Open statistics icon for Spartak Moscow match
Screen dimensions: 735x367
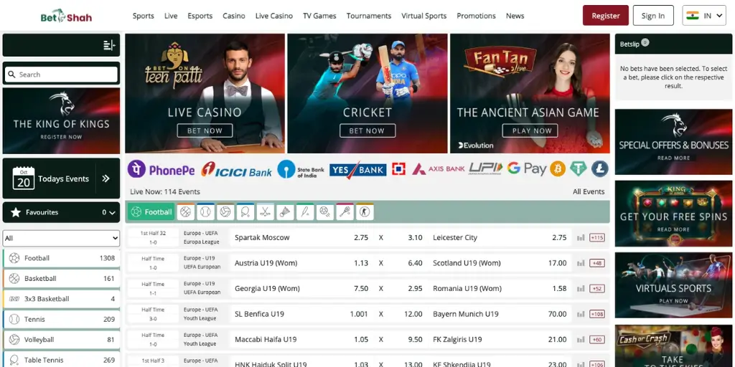click(581, 238)
